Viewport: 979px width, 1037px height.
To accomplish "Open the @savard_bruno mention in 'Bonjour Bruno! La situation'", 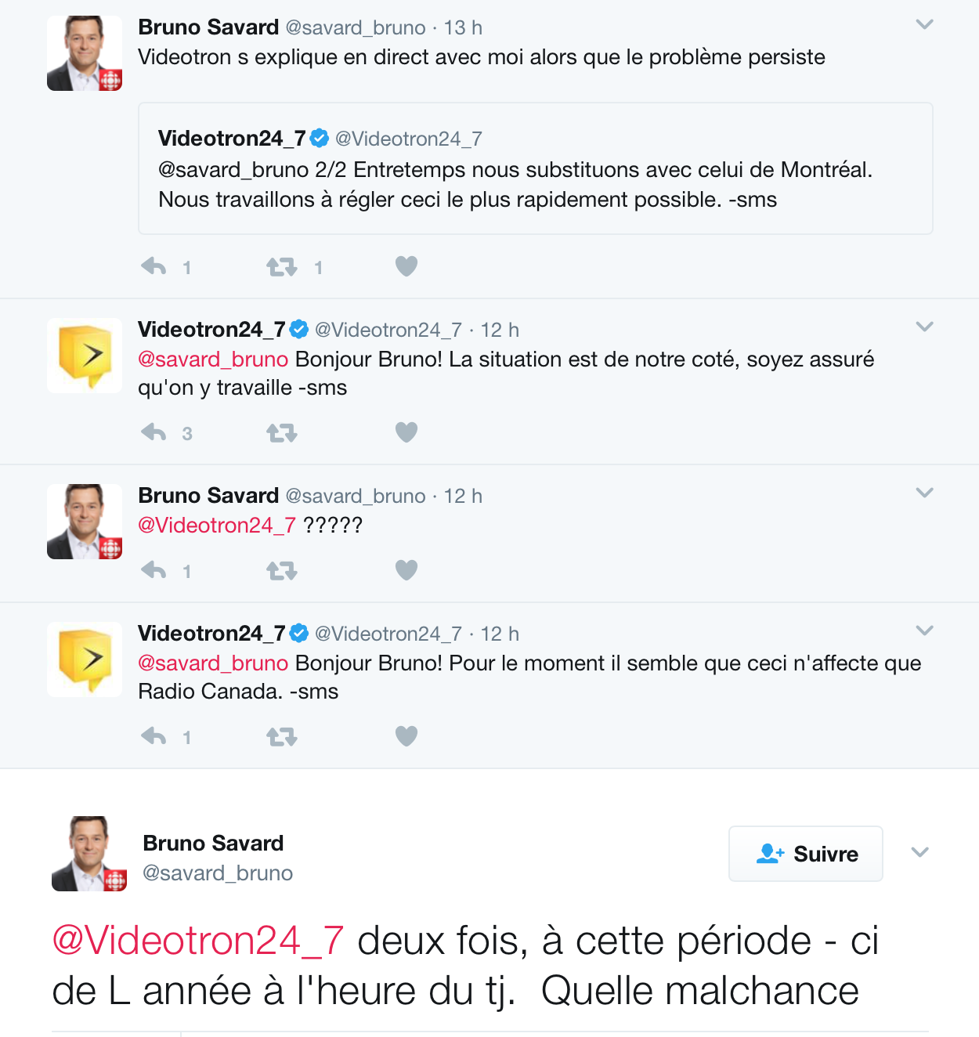I will pos(213,360).
